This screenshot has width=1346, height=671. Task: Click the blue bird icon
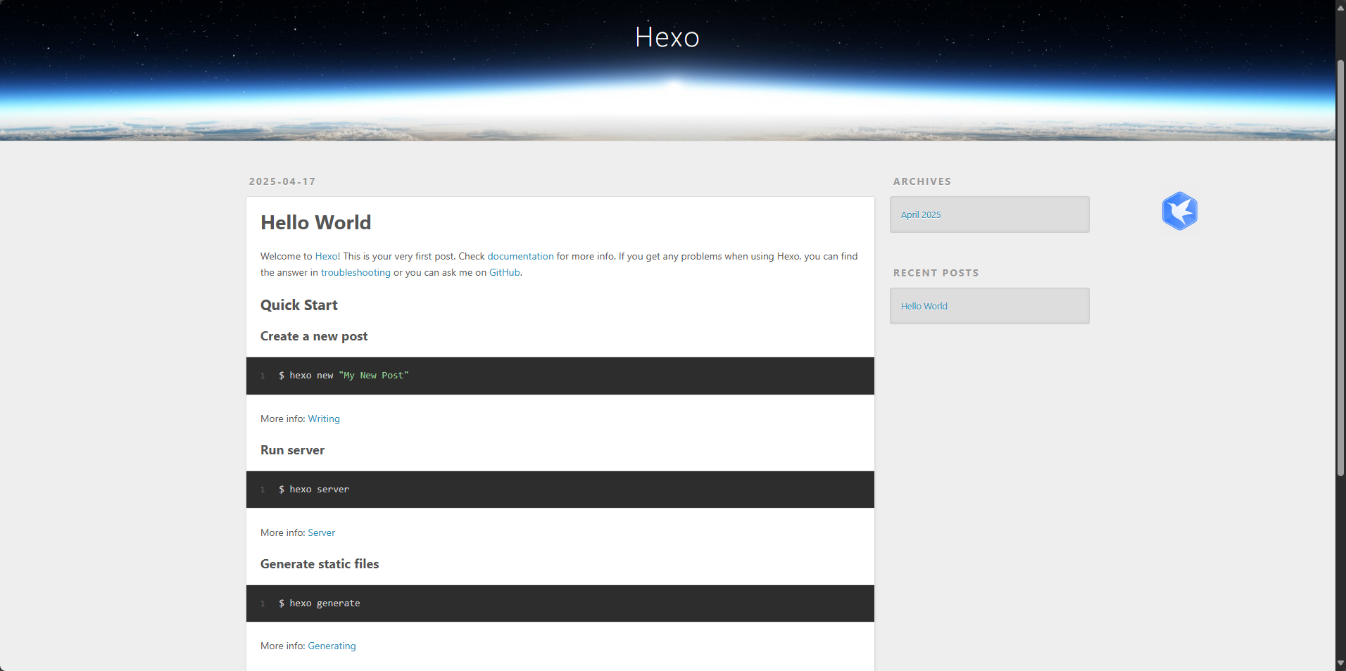pyautogui.click(x=1179, y=211)
